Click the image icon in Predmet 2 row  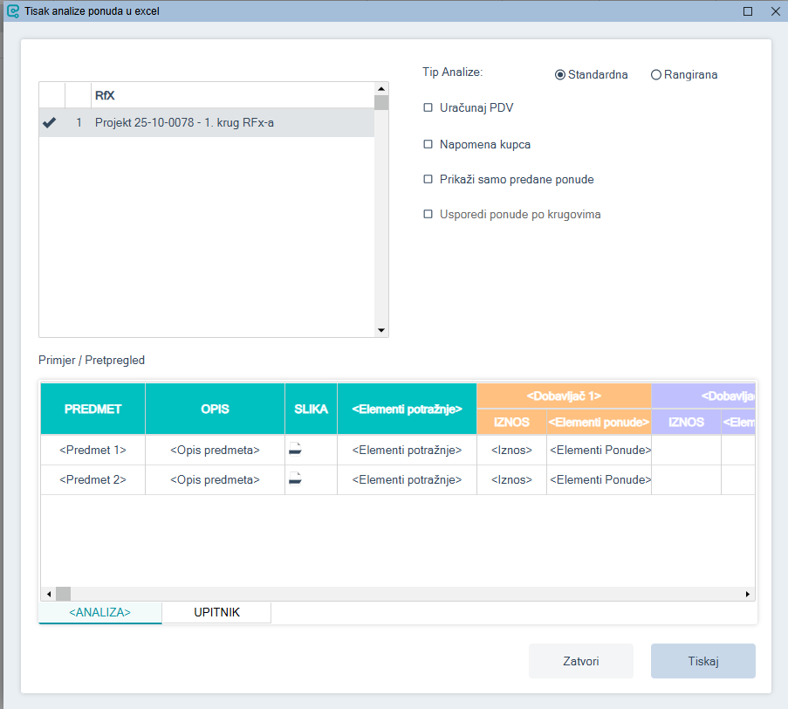coord(295,479)
